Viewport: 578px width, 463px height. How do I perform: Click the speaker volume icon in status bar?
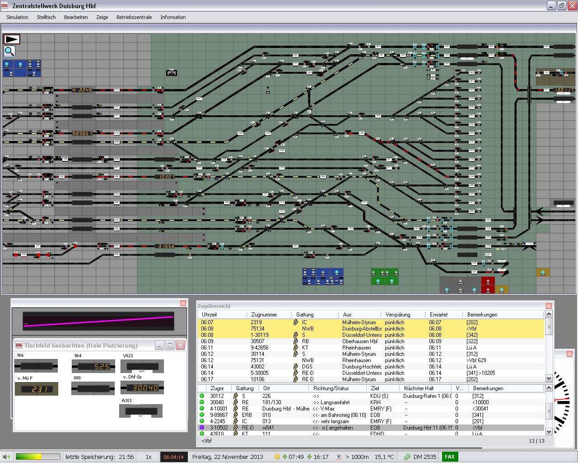point(7,457)
